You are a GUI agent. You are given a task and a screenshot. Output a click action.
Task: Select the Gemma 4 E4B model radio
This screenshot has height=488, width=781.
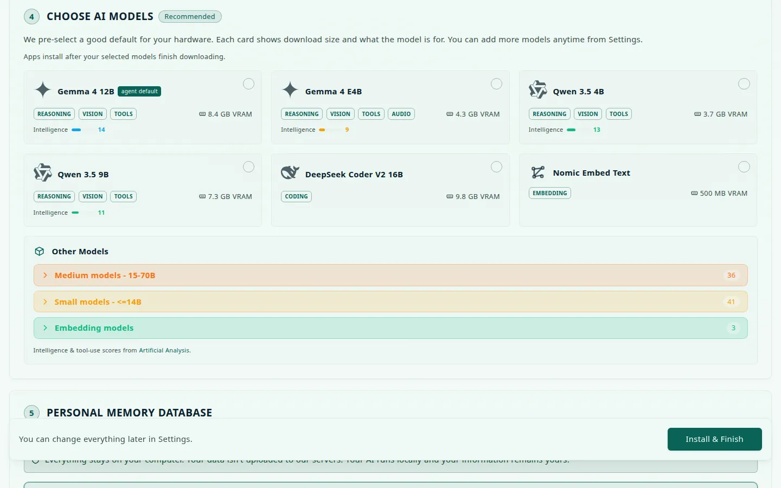496,84
